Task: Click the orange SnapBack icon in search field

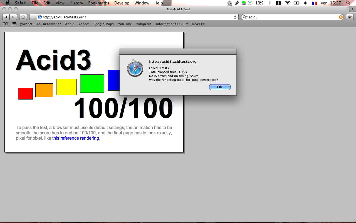Action: 341,17
